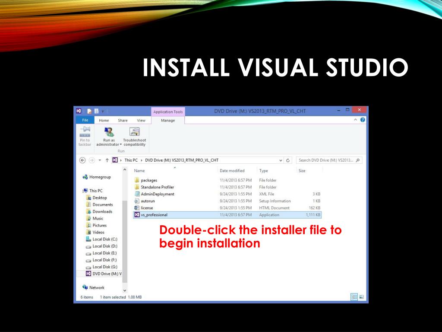Open the Run as administrator dropdown arrow

(x=121, y=144)
